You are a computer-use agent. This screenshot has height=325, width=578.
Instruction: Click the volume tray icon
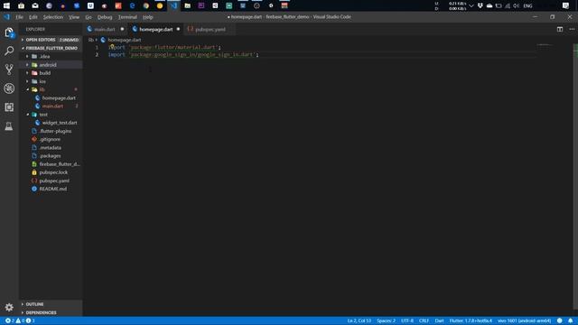point(516,5)
